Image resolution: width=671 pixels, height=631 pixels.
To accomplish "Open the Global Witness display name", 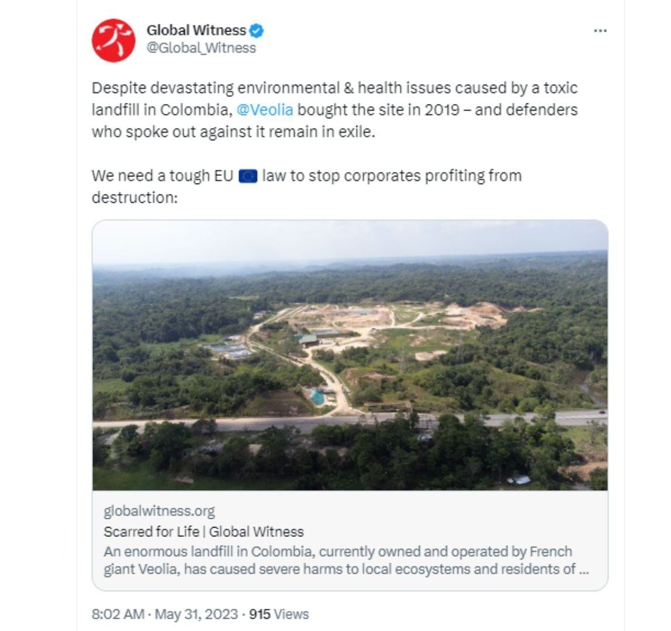I will (196, 30).
